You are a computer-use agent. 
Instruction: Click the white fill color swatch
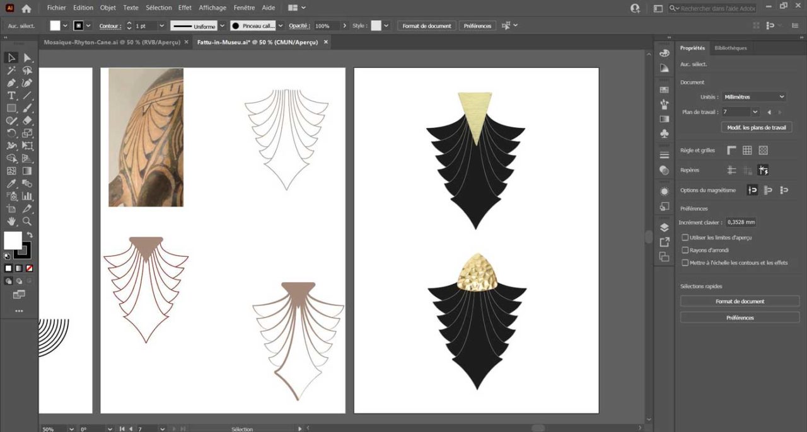click(x=13, y=240)
